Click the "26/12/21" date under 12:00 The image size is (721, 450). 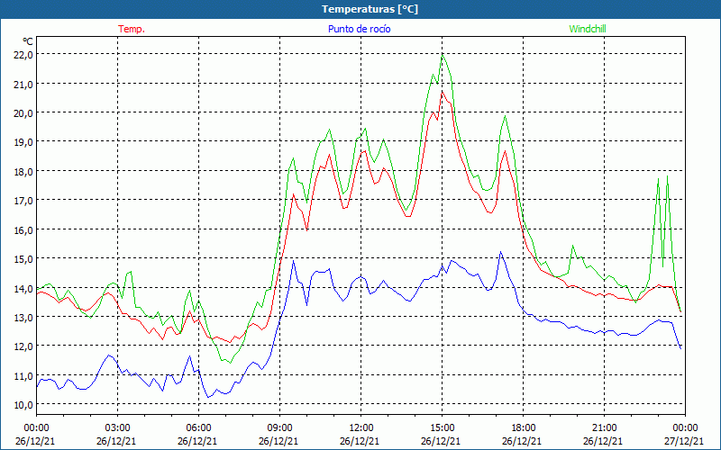click(360, 441)
